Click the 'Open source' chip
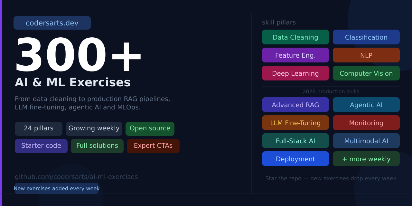The height and width of the screenshot is (206, 412). pyautogui.click(x=150, y=128)
